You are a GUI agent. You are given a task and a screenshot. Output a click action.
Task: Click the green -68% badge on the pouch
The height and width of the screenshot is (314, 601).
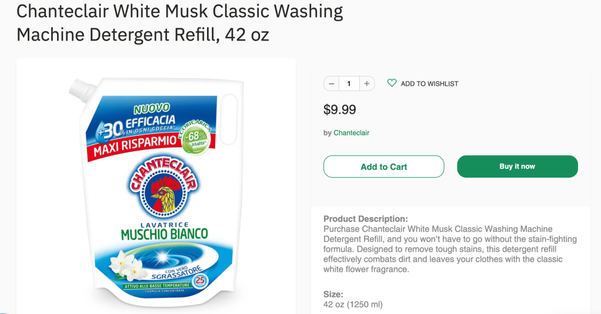pos(195,141)
